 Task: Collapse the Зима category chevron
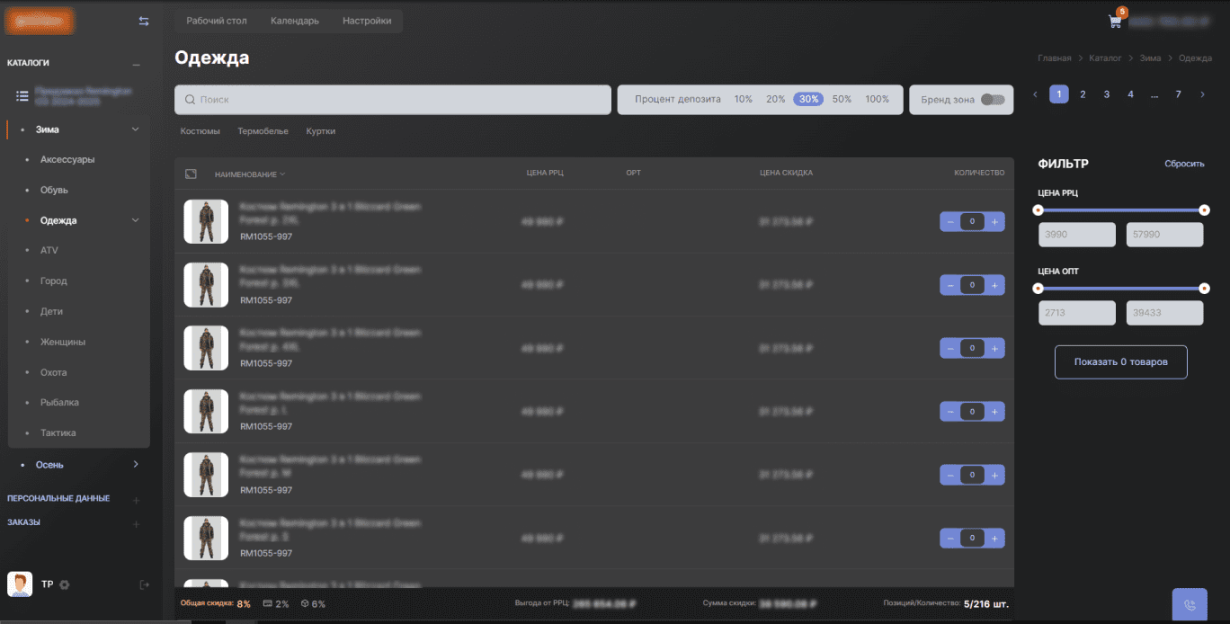tap(136, 129)
